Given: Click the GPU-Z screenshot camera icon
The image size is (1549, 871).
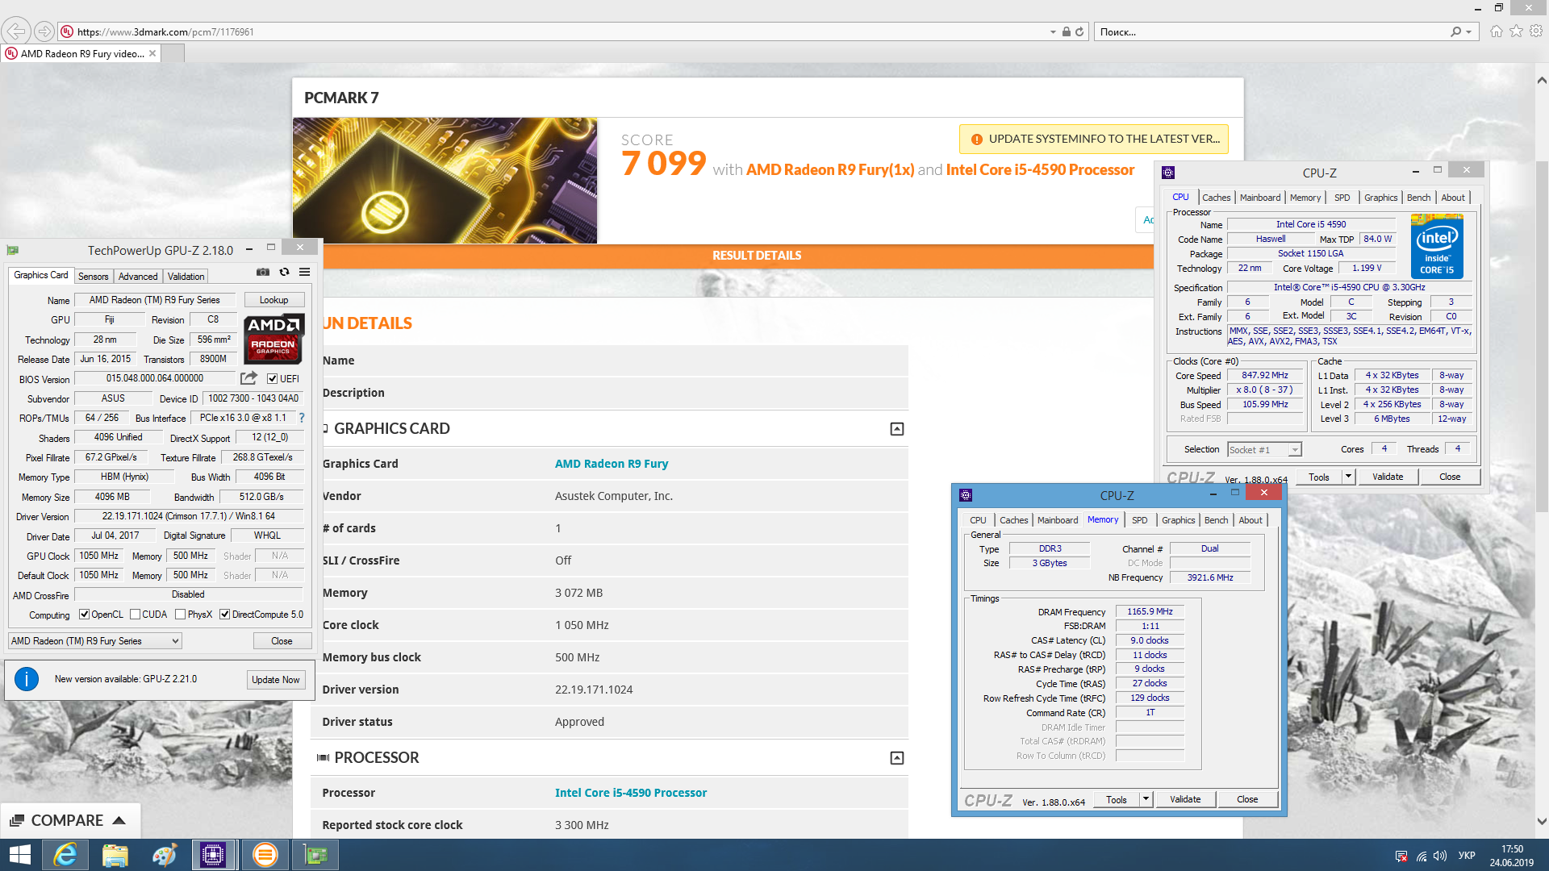Looking at the screenshot, I should tap(263, 273).
